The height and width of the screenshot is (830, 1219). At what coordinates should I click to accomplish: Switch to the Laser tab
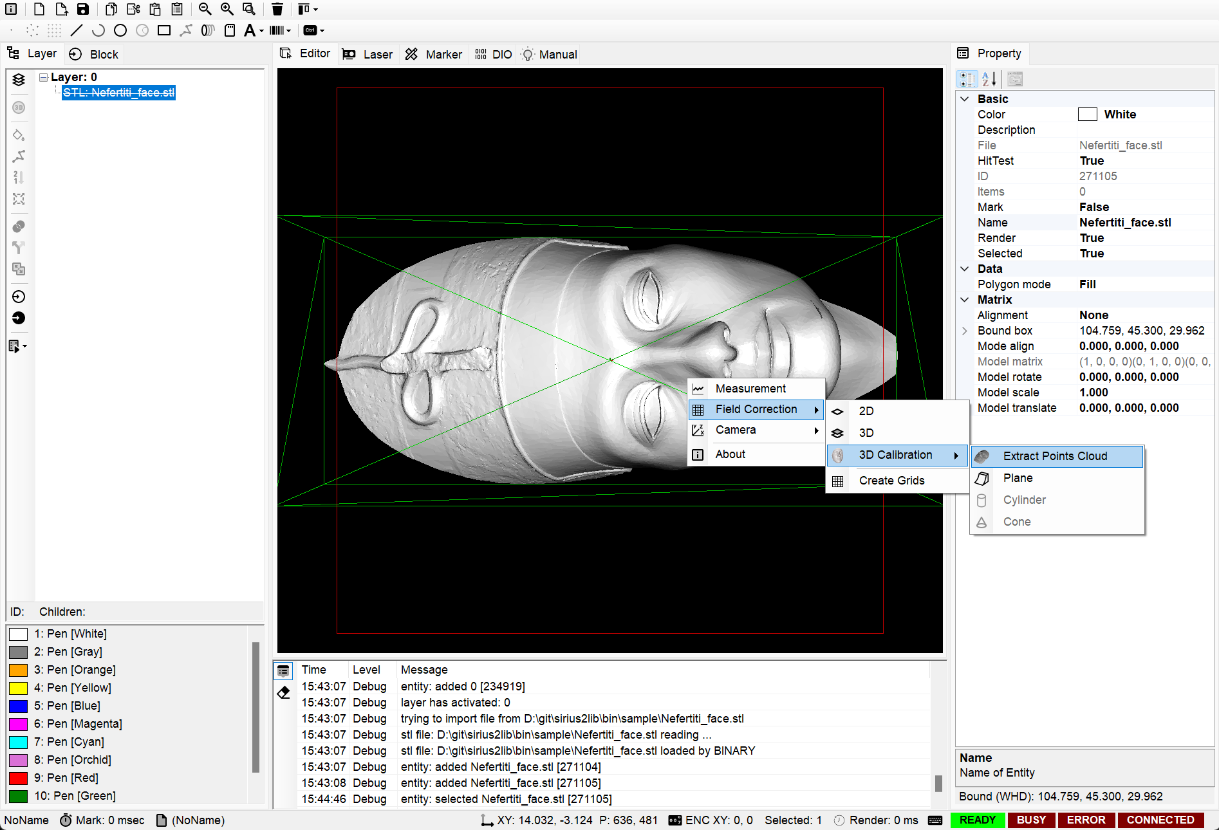tap(368, 55)
